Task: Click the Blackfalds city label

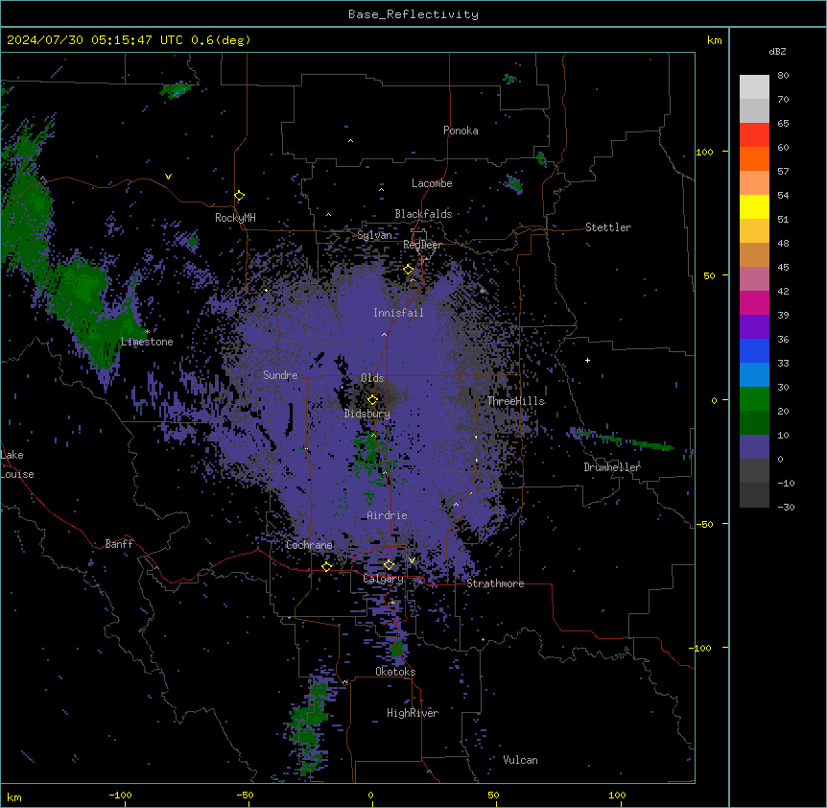Action: pos(423,214)
